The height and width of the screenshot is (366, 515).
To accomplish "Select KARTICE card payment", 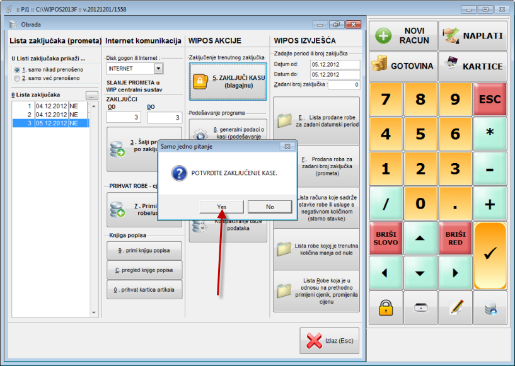I will (x=473, y=66).
